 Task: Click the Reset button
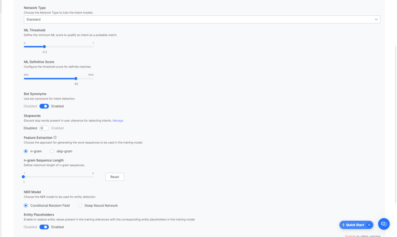pyautogui.click(x=115, y=177)
